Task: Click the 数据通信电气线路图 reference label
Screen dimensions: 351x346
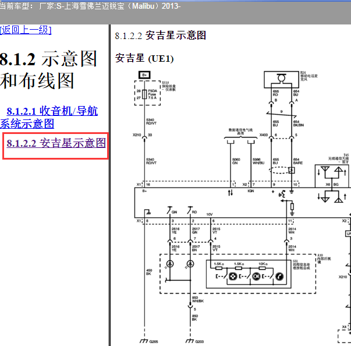Action: point(240,132)
